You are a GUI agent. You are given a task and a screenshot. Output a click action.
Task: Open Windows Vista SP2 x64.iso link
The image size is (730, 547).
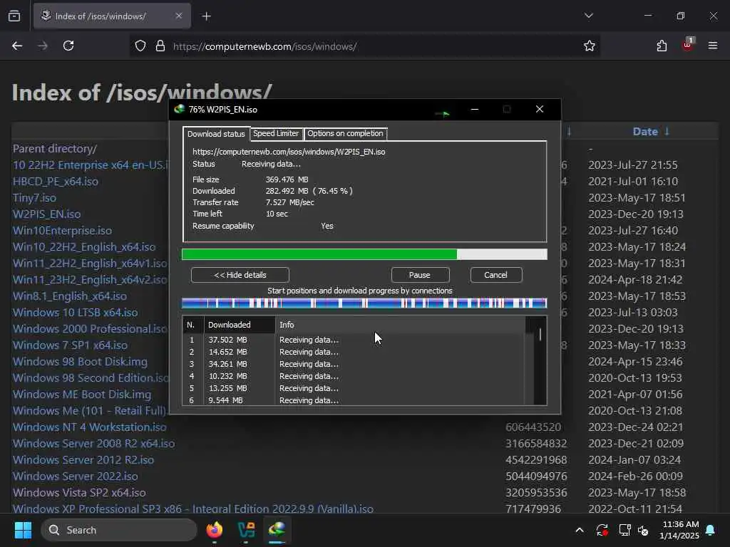point(79,493)
